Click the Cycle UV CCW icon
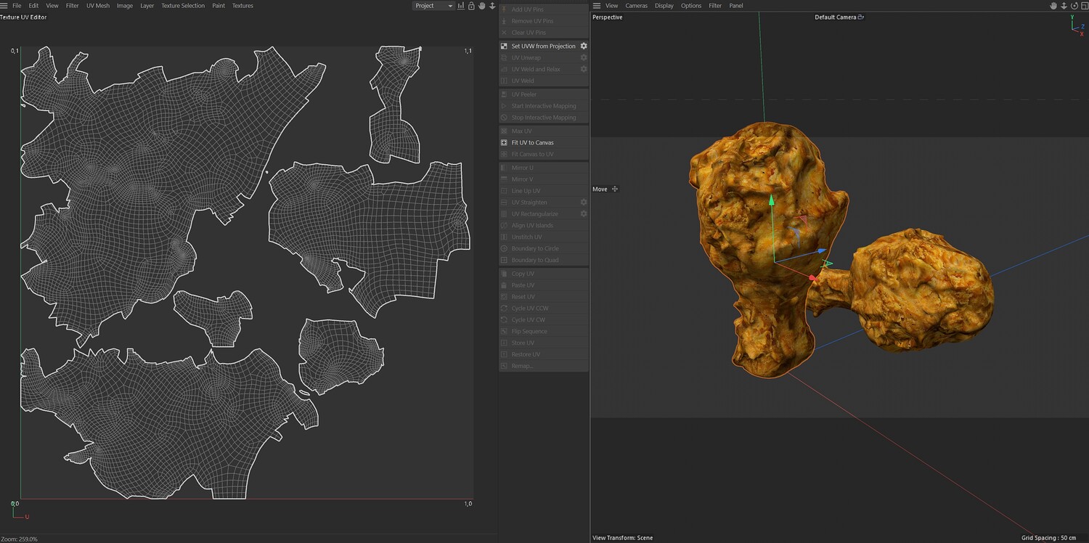 coord(505,309)
